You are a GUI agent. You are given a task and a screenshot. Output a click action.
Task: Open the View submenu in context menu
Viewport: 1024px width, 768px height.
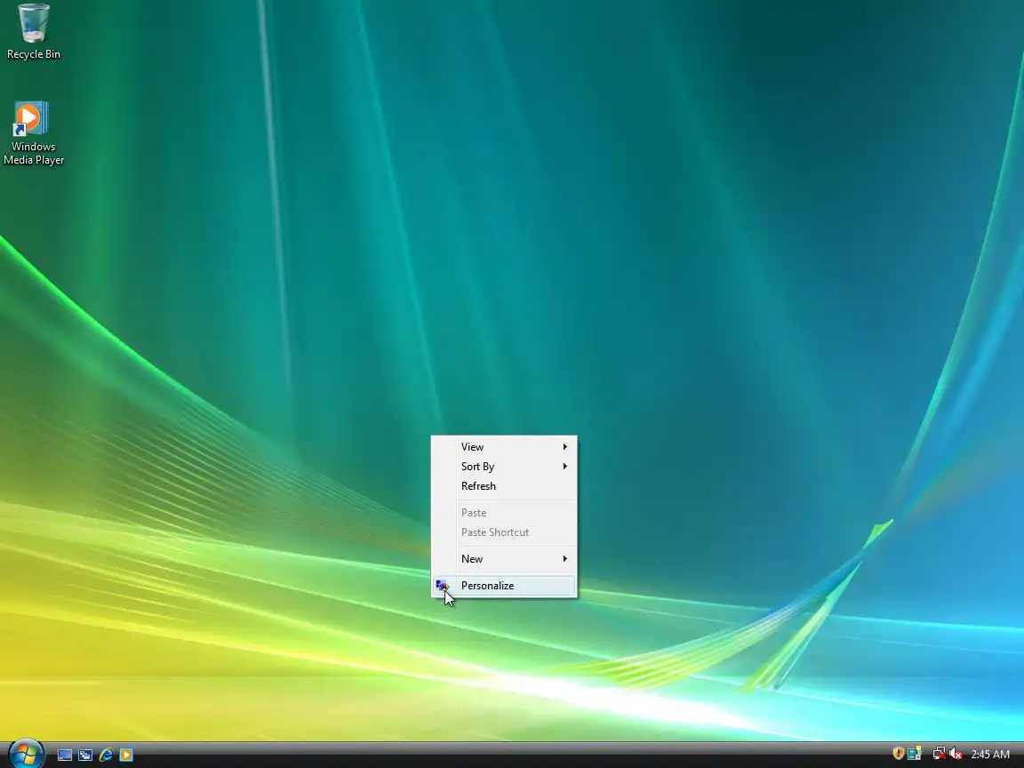click(x=504, y=447)
